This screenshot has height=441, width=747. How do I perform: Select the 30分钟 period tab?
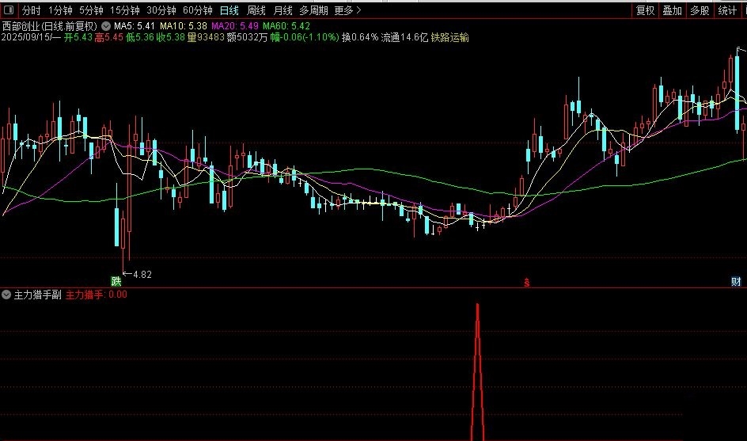coord(161,10)
